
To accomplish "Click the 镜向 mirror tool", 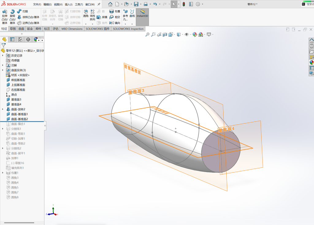I will pyautogui.click(x=115, y=23).
